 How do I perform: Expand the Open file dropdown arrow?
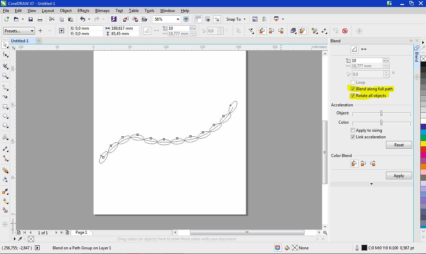[22, 19]
